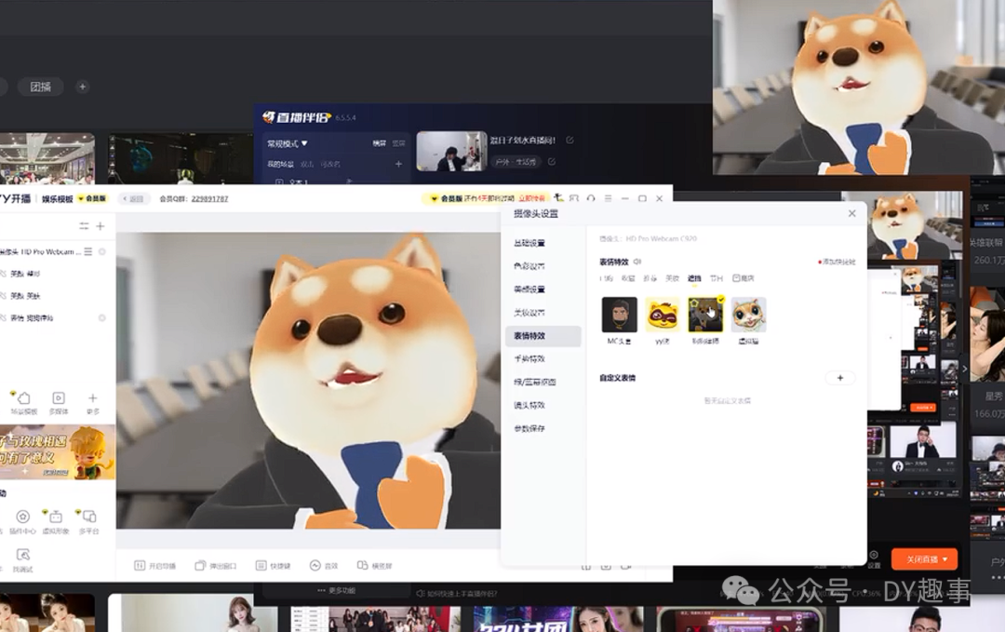Click the prince promotional banner in left panel
The height and width of the screenshot is (632, 1005).
click(x=58, y=452)
